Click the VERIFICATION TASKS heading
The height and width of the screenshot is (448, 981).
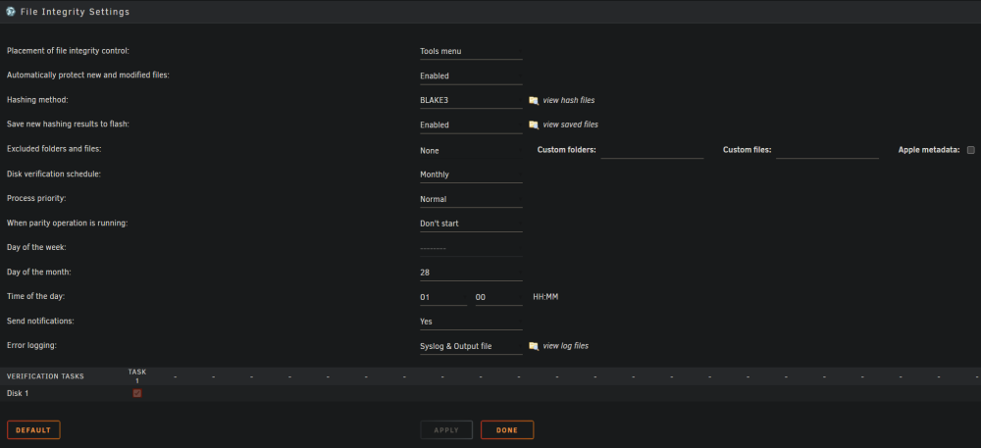coord(45,376)
